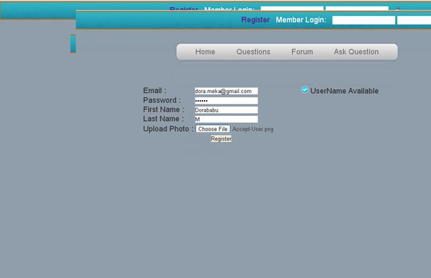
Task: Click the Member Login label
Action: [x=300, y=20]
